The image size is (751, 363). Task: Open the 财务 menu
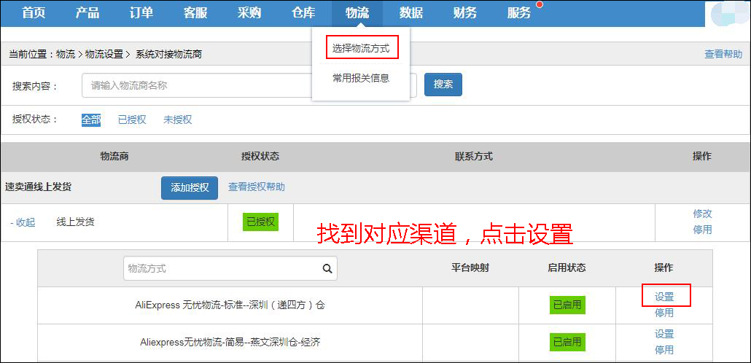465,13
